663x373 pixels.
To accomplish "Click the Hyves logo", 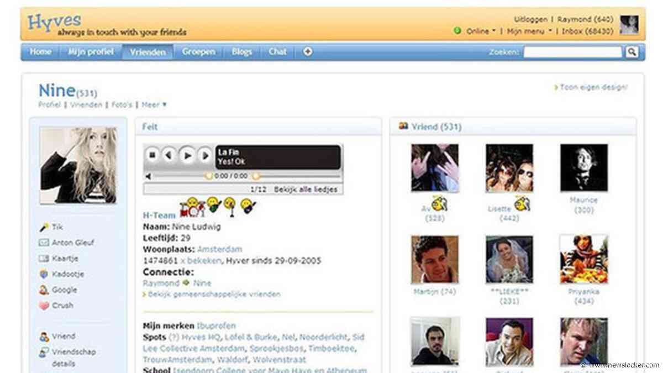I will [54, 22].
